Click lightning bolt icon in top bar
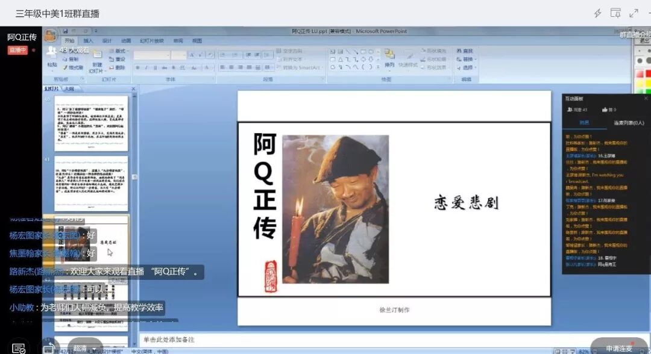Image resolution: width=651 pixels, height=354 pixels. (597, 13)
